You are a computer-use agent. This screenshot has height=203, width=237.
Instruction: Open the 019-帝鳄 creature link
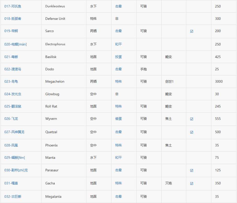pyautogui.click(x=11, y=31)
